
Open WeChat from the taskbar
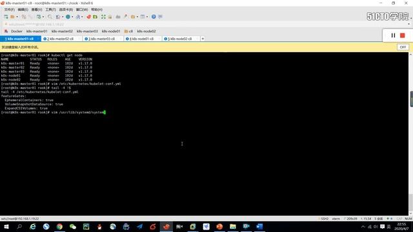point(73,226)
